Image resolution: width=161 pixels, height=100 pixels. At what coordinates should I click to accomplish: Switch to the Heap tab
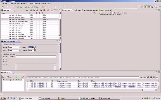coord(78,10)
